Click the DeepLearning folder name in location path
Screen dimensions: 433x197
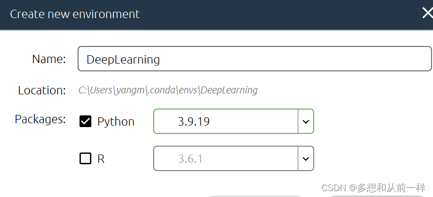(x=229, y=90)
